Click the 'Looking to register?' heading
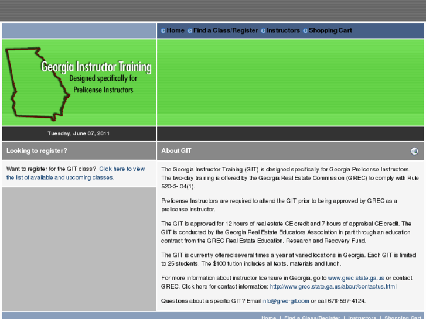Viewport: 426px width, 319px height. point(37,150)
